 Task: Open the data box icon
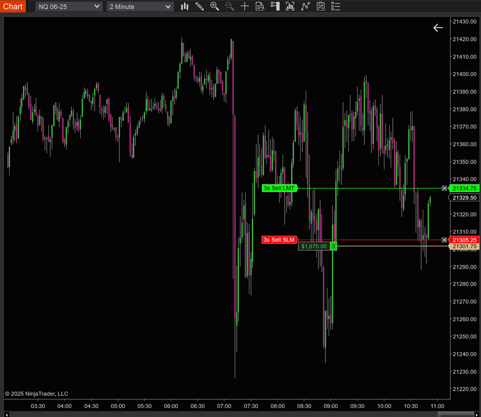click(260, 6)
